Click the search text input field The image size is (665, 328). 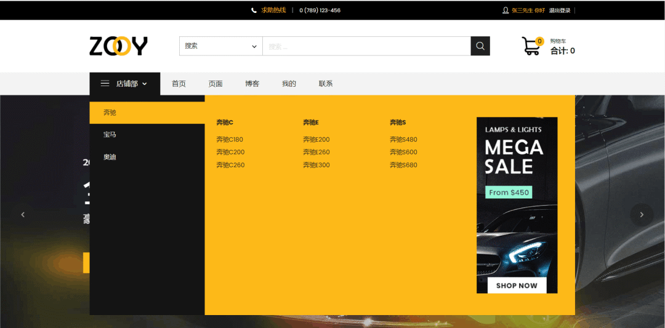click(366, 46)
